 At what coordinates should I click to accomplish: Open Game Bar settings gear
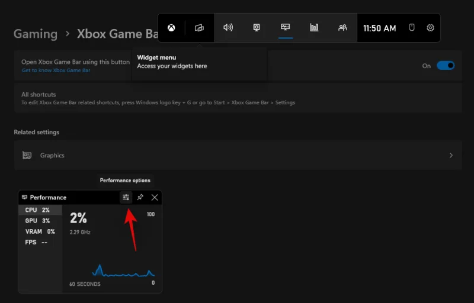point(431,28)
